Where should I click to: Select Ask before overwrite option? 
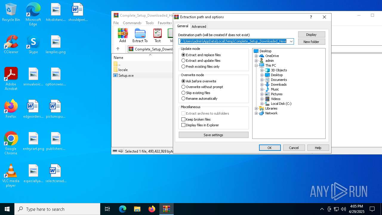tap(199, 81)
